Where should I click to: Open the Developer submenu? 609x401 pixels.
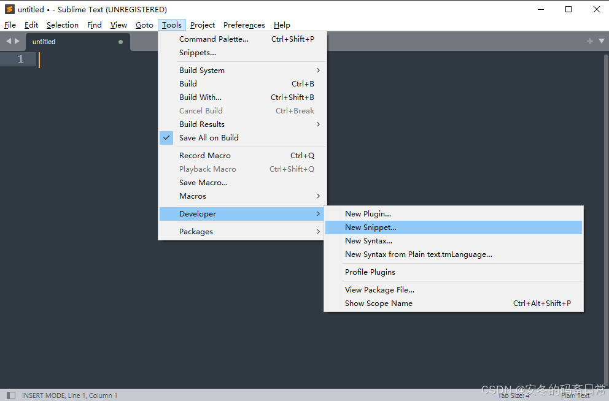(242, 214)
